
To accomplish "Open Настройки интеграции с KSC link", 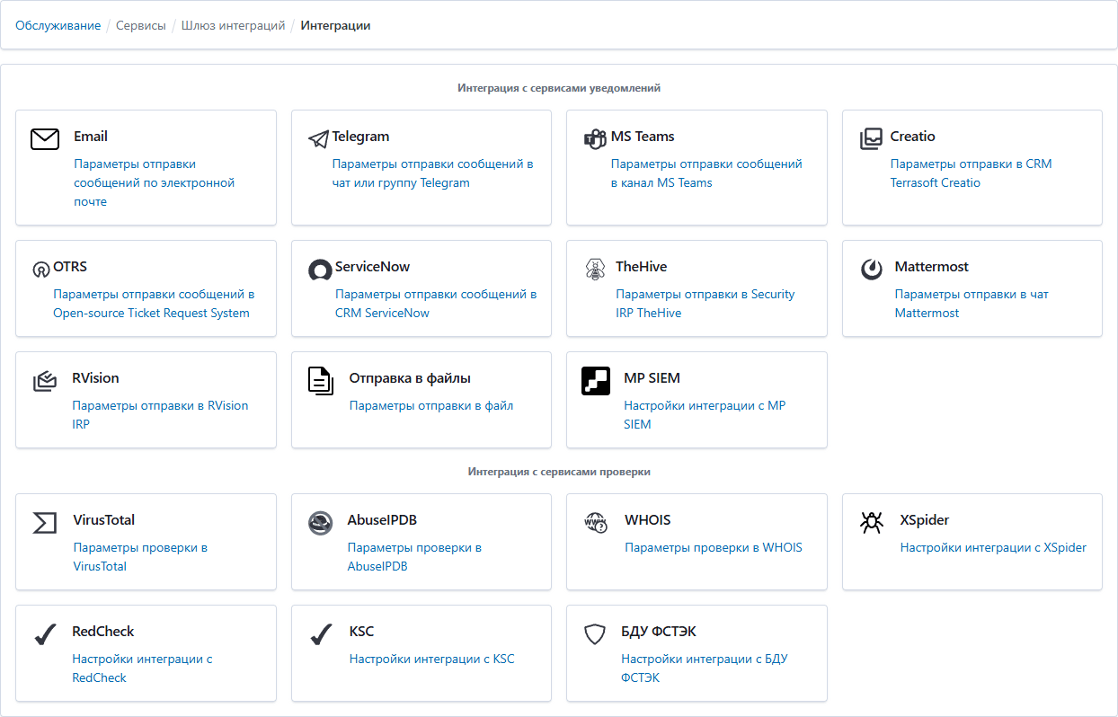I will [432, 659].
